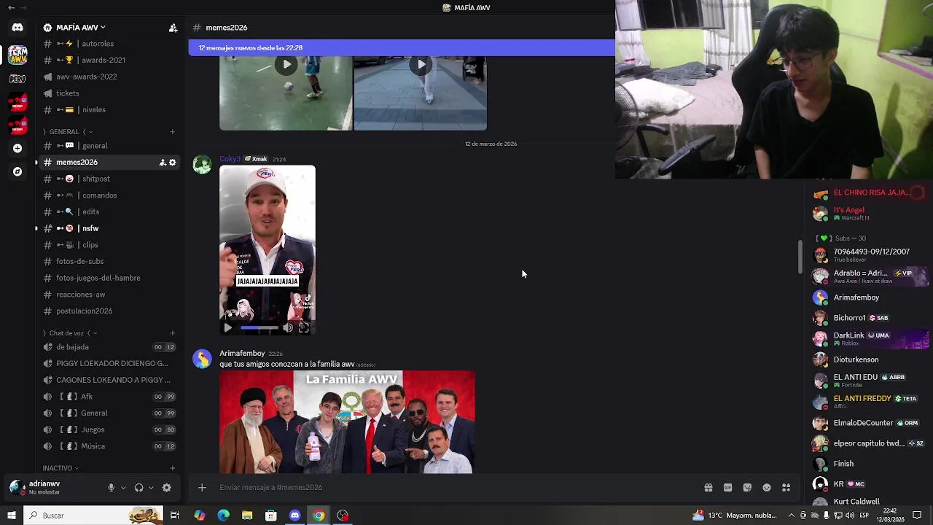Expand the INACTIVO category
Image resolution: width=933 pixels, height=525 pixels.
pos(60,468)
